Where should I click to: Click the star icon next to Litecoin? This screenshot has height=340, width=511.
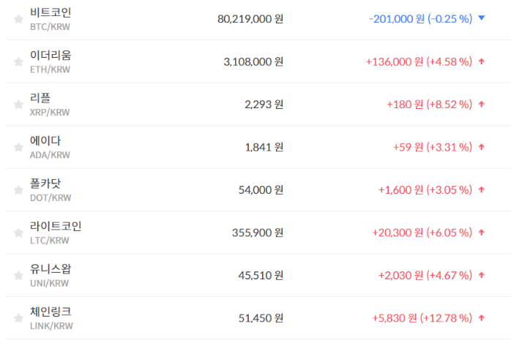[18, 233]
